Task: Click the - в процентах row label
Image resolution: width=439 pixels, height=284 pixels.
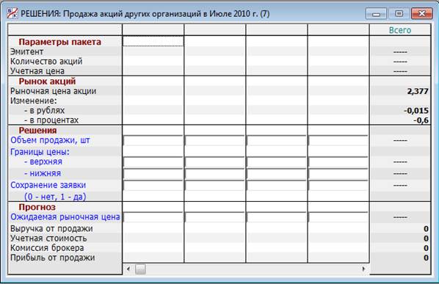Action: coord(51,120)
